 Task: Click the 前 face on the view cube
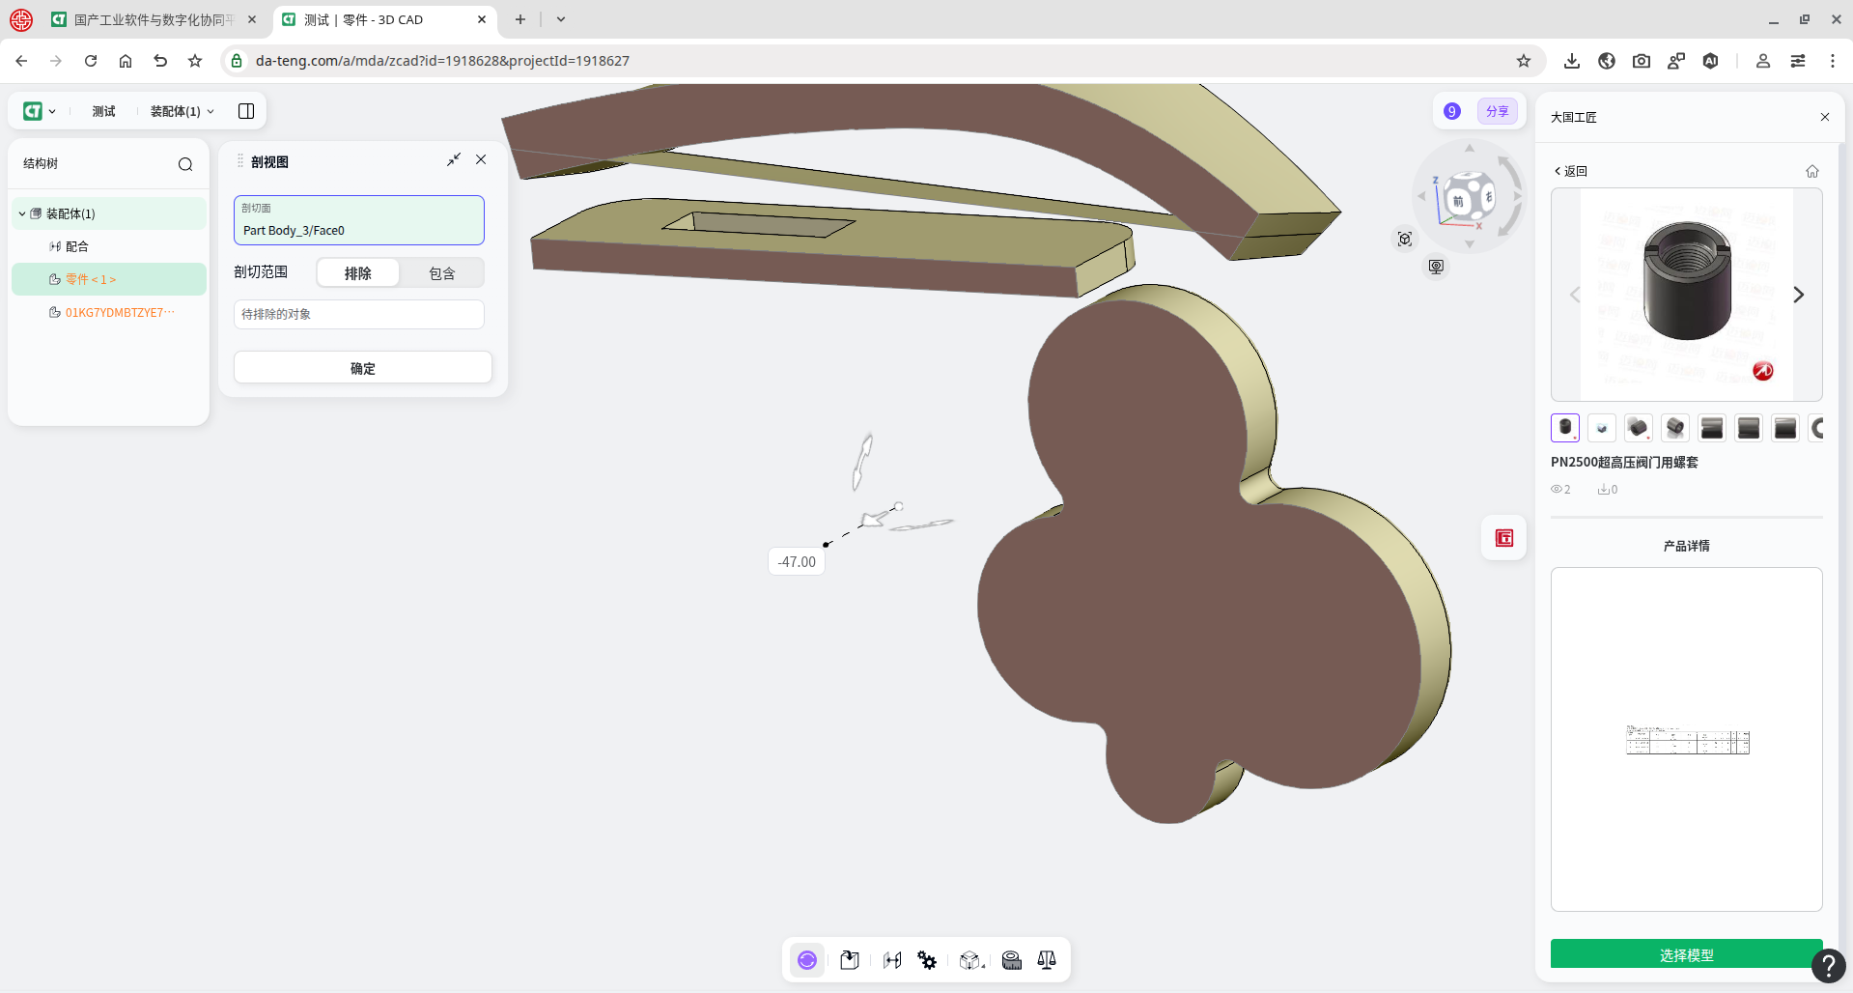[x=1458, y=201]
